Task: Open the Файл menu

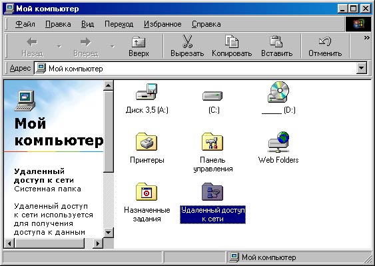Action: pyautogui.click(x=25, y=24)
